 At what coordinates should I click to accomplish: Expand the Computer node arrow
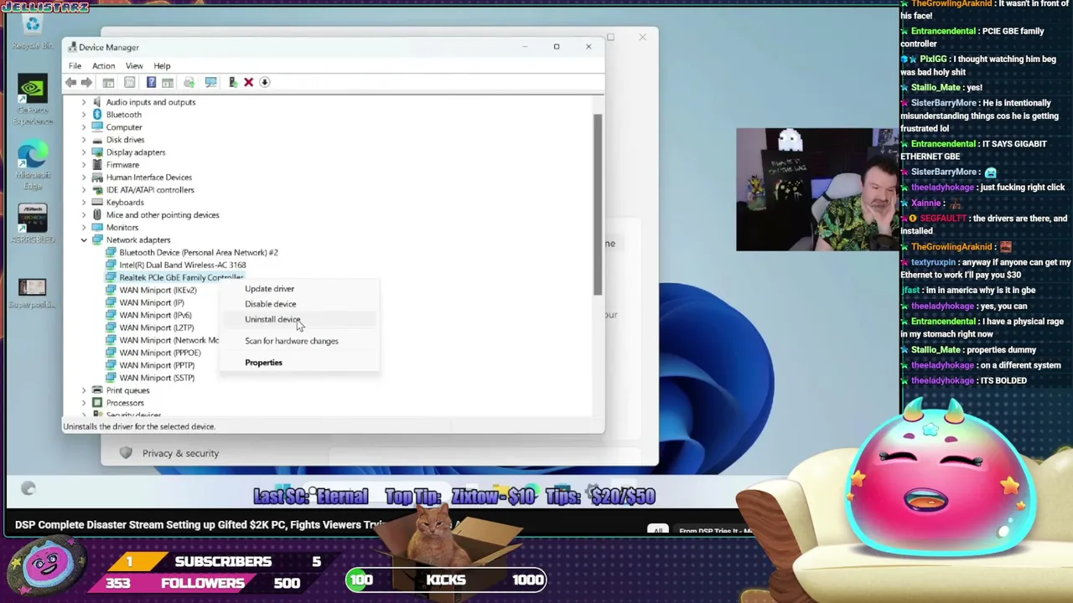click(83, 127)
